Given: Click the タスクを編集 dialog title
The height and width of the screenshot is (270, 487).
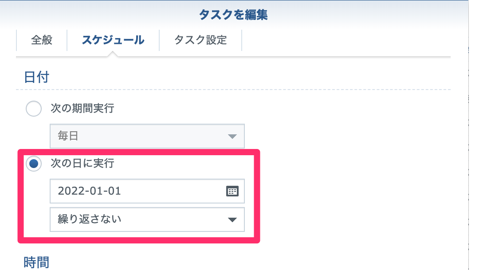Looking at the screenshot, I should click(x=233, y=16).
